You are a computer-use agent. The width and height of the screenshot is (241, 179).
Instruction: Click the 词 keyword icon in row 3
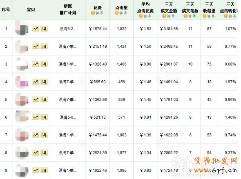click(44, 64)
